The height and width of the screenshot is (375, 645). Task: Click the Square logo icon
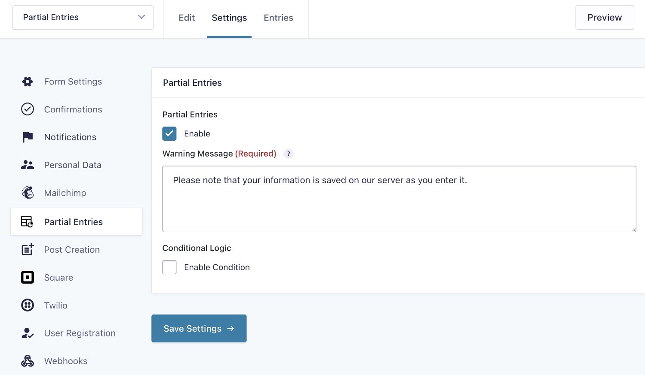click(x=28, y=277)
